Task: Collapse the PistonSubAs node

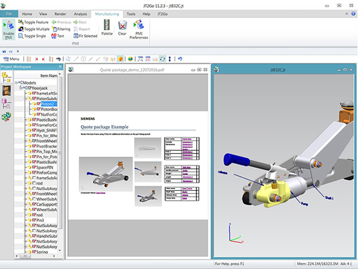Action: click(x=26, y=98)
